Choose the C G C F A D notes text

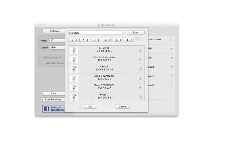point(105,88)
